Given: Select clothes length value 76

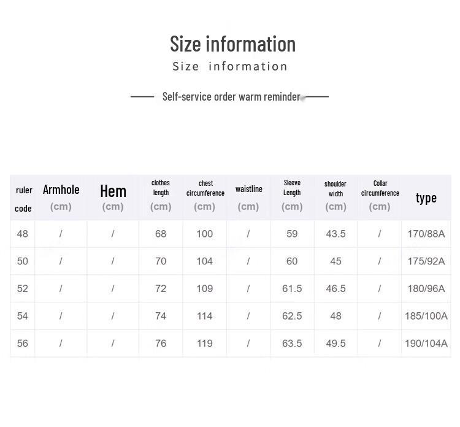Looking at the screenshot, I should tap(161, 344).
